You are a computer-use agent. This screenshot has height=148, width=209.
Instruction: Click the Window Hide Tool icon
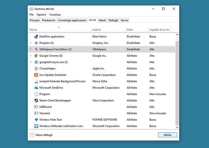(x=36, y=119)
